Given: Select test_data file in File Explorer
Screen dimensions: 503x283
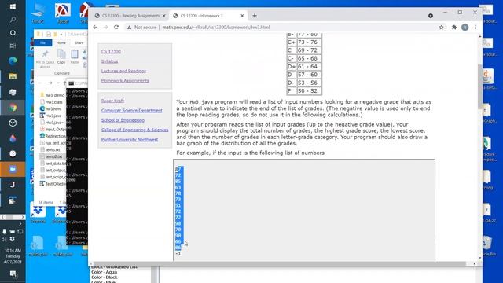Looking at the screenshot, I should pos(53,164).
